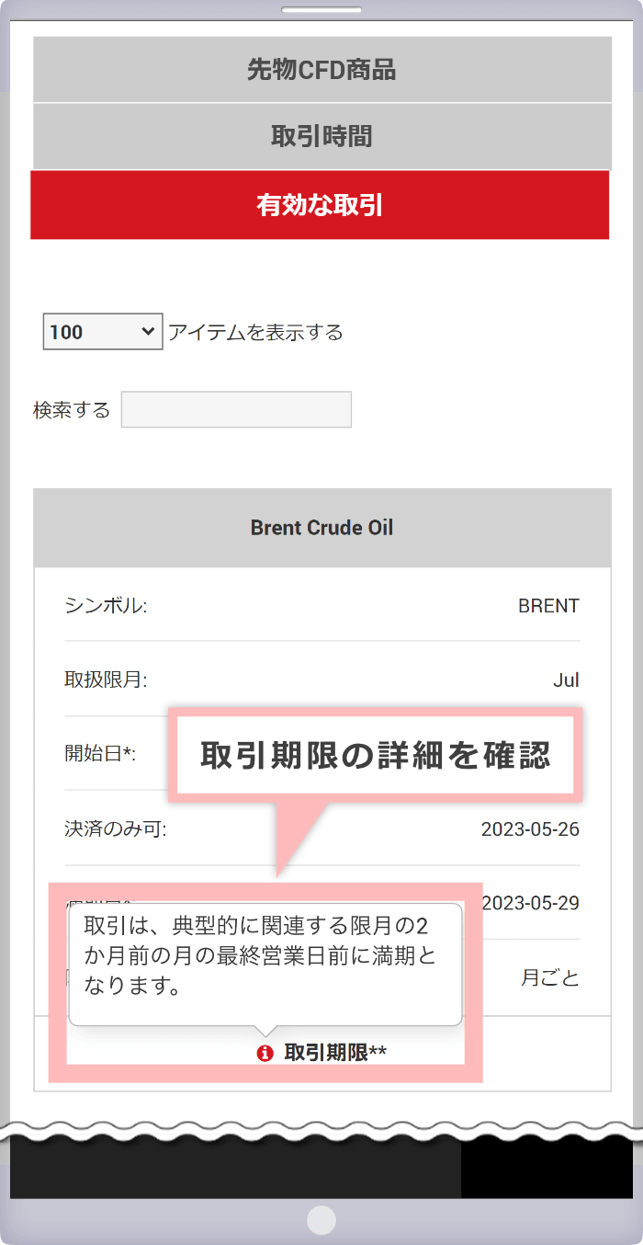Click the 2023-05-26 close-only date
The height and width of the screenshot is (1245, 643).
coord(530,829)
